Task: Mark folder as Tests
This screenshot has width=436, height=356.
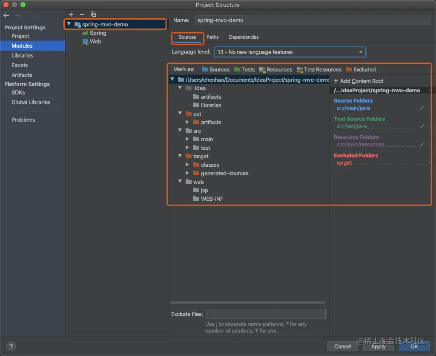Action: tap(244, 70)
